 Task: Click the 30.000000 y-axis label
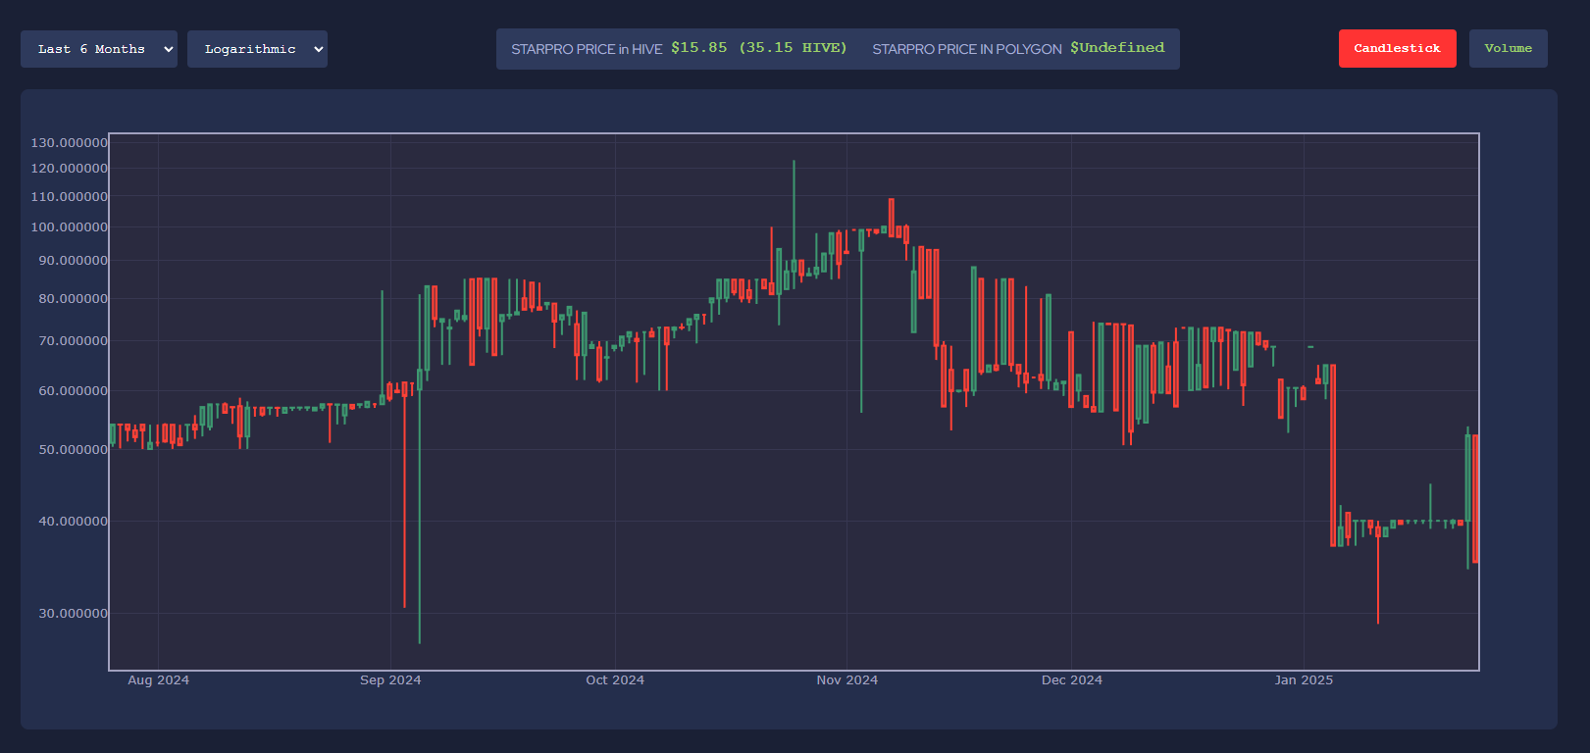[74, 614]
